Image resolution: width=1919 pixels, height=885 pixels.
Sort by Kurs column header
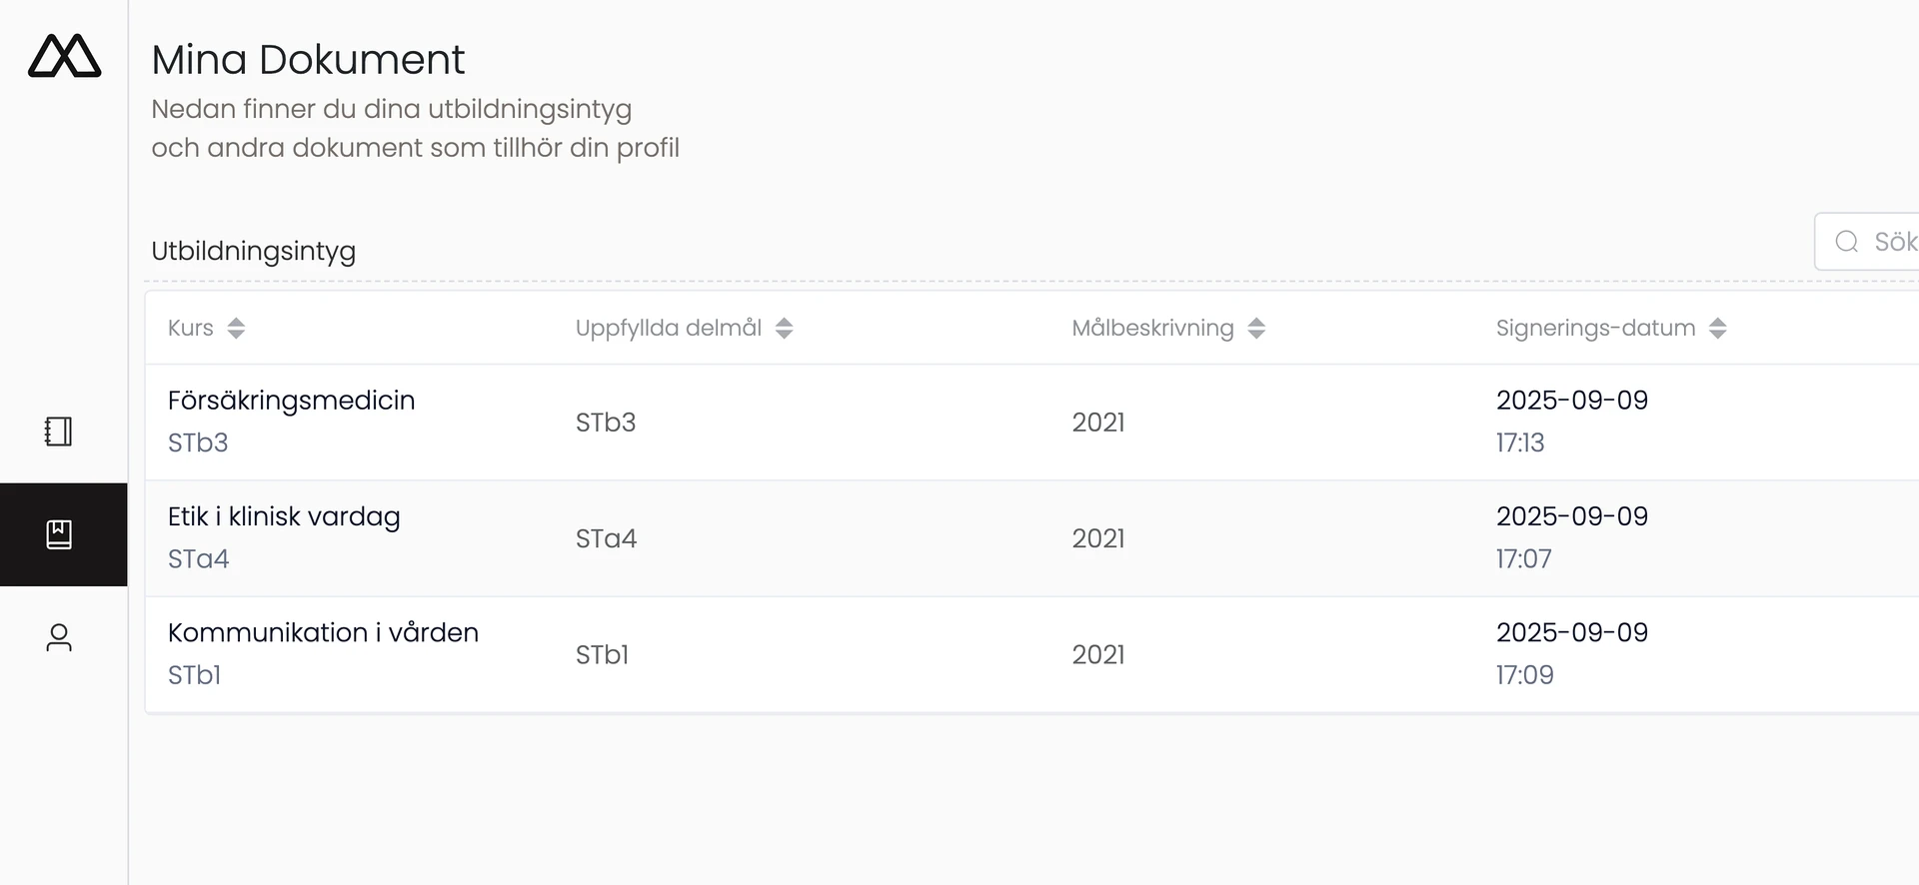tap(191, 328)
